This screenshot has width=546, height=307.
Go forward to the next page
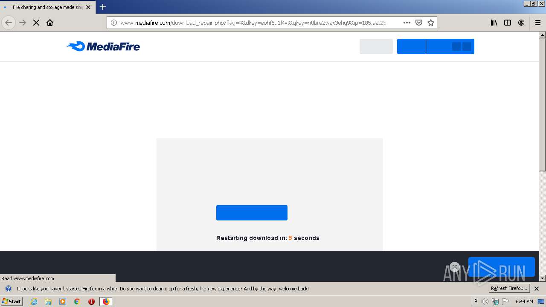[23, 23]
